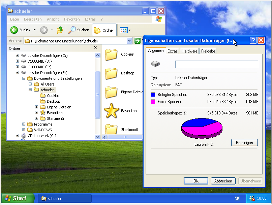Click the up-one-level folder icon
The height and width of the screenshot is (205, 272).
60,30
